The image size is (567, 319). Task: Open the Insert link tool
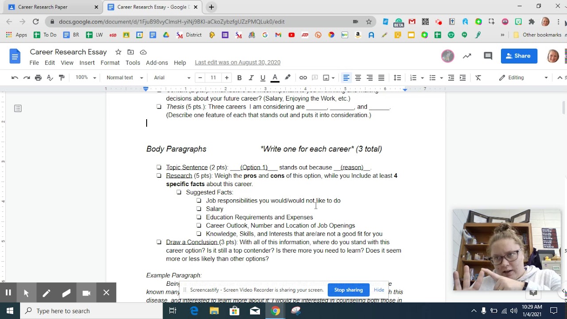(x=303, y=78)
